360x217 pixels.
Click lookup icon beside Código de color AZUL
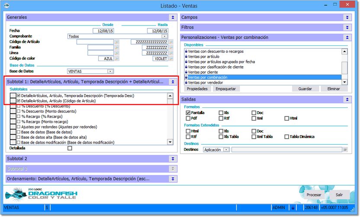117,58
